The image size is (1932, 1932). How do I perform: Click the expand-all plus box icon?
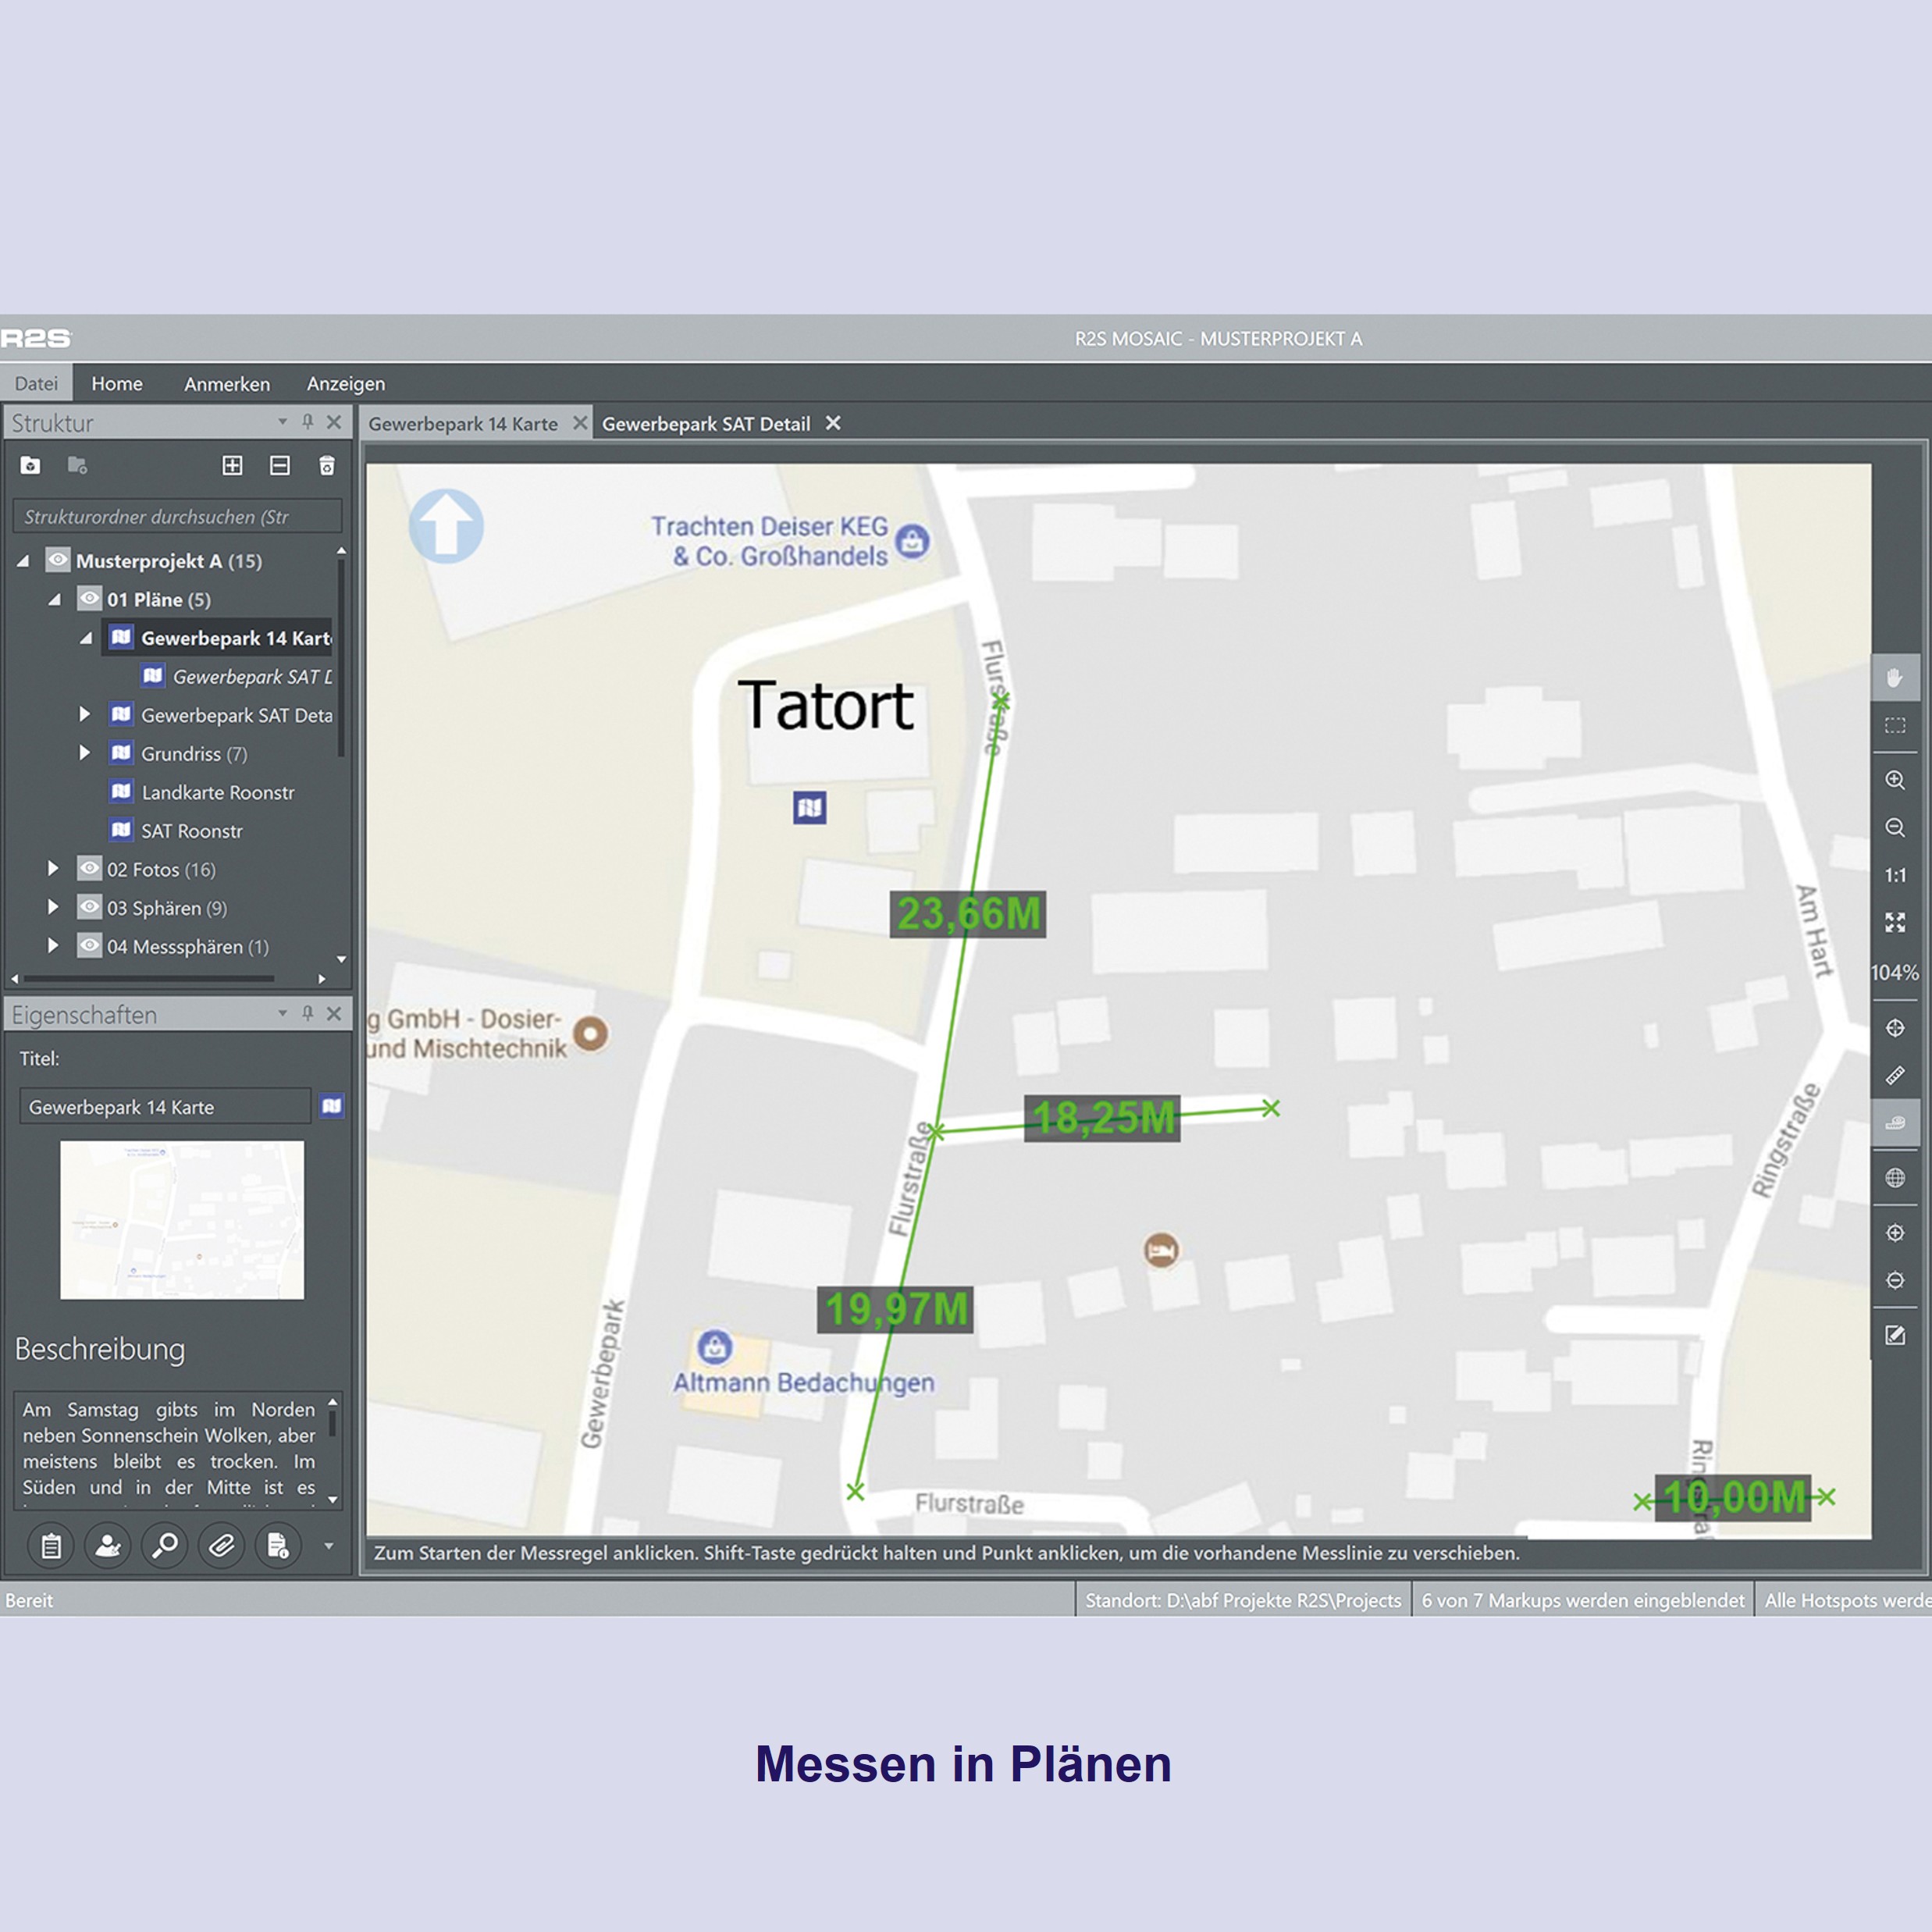(232, 466)
